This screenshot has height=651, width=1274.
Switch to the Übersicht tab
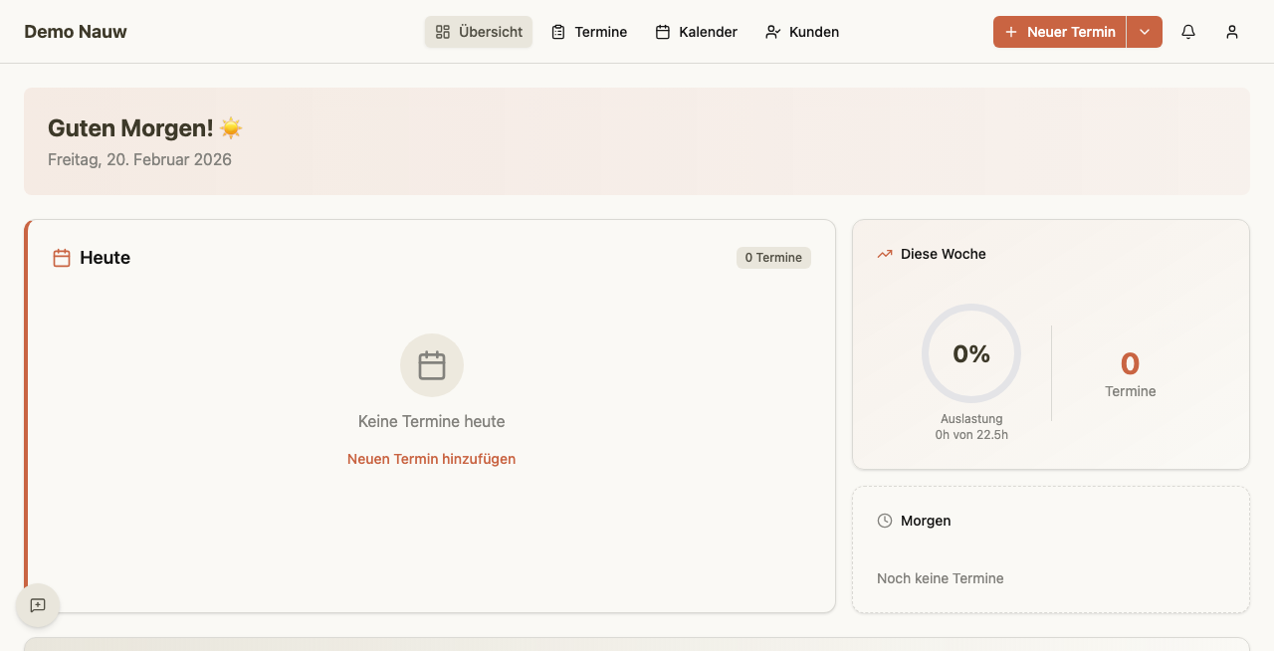[479, 32]
